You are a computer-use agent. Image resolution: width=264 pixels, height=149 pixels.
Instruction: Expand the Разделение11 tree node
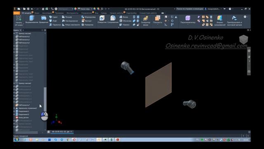pyautogui.click(x=14, y=111)
